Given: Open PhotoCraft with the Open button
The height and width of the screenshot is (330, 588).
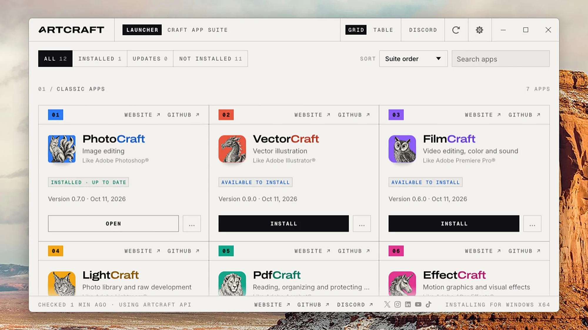Looking at the screenshot, I should click(x=113, y=224).
